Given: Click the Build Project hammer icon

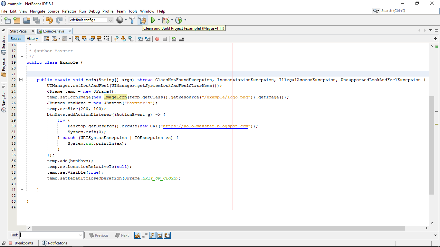Looking at the screenshot, I should (x=132, y=20).
